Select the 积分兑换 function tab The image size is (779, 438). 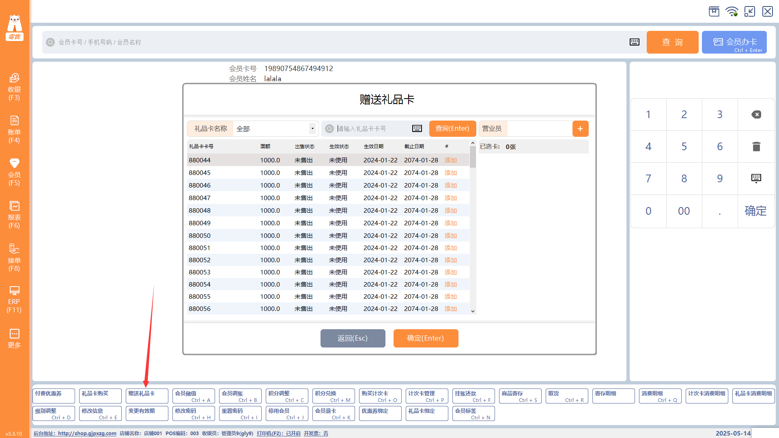334,396
